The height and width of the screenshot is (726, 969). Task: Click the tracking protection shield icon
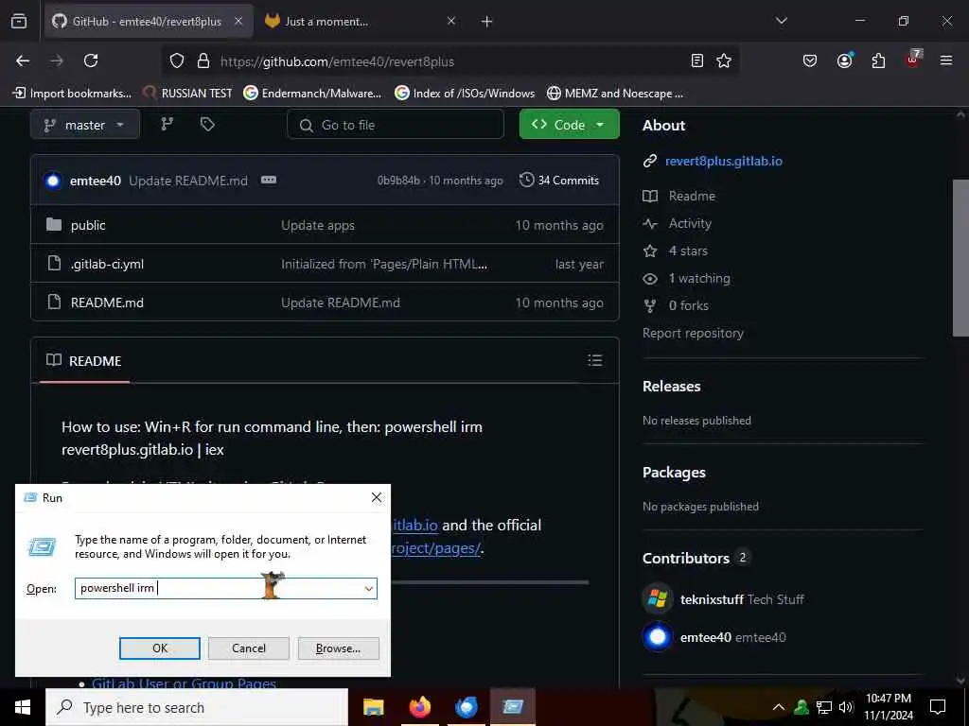[177, 60]
